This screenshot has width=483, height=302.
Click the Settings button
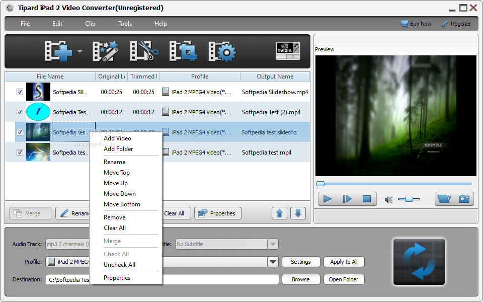click(301, 262)
